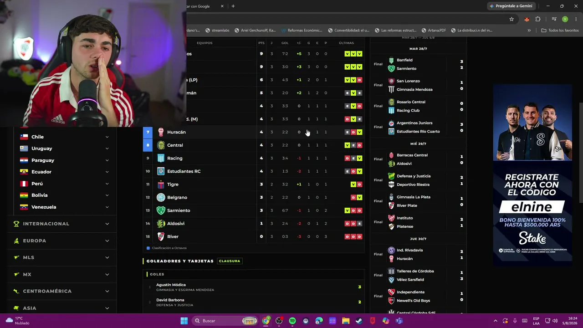The width and height of the screenshot is (583, 328).
Task: Open the Reformas Económicas bookmark
Action: [x=302, y=31]
